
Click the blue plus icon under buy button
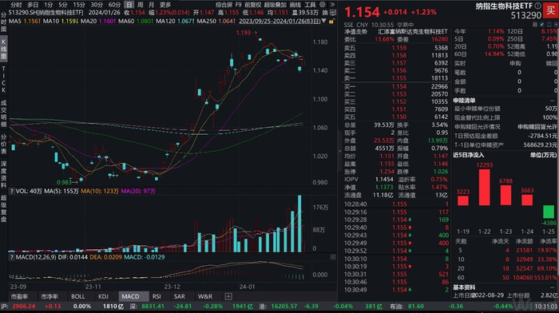click(x=556, y=25)
